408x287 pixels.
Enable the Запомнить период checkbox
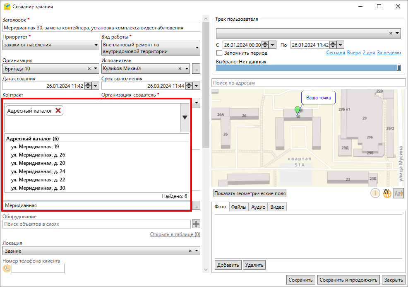click(x=219, y=53)
